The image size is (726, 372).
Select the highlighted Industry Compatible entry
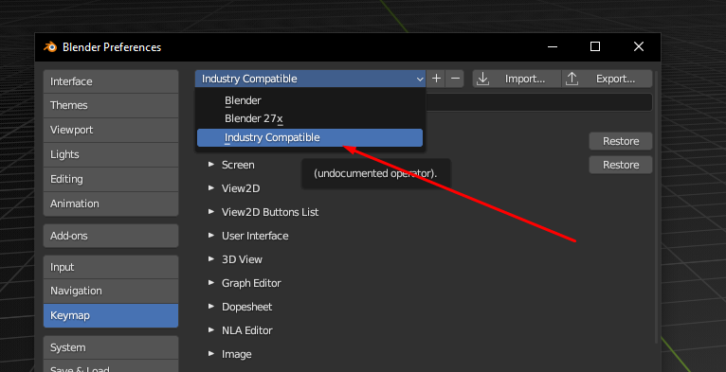point(310,137)
